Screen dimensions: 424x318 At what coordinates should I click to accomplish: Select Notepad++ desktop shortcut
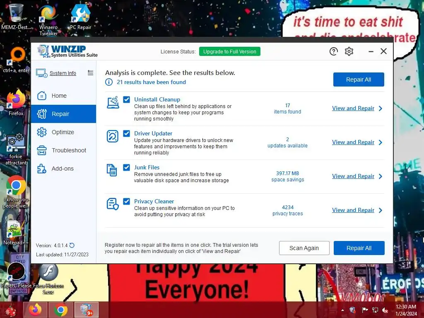click(16, 233)
